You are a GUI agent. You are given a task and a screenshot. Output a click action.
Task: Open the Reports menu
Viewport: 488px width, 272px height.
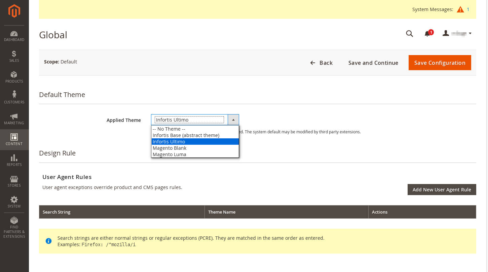14,161
